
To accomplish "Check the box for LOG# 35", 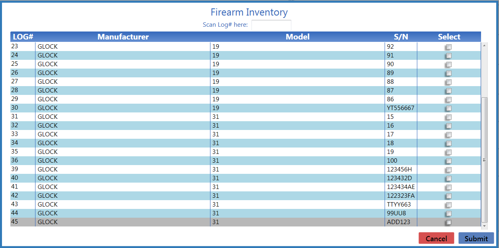I will 449,152.
